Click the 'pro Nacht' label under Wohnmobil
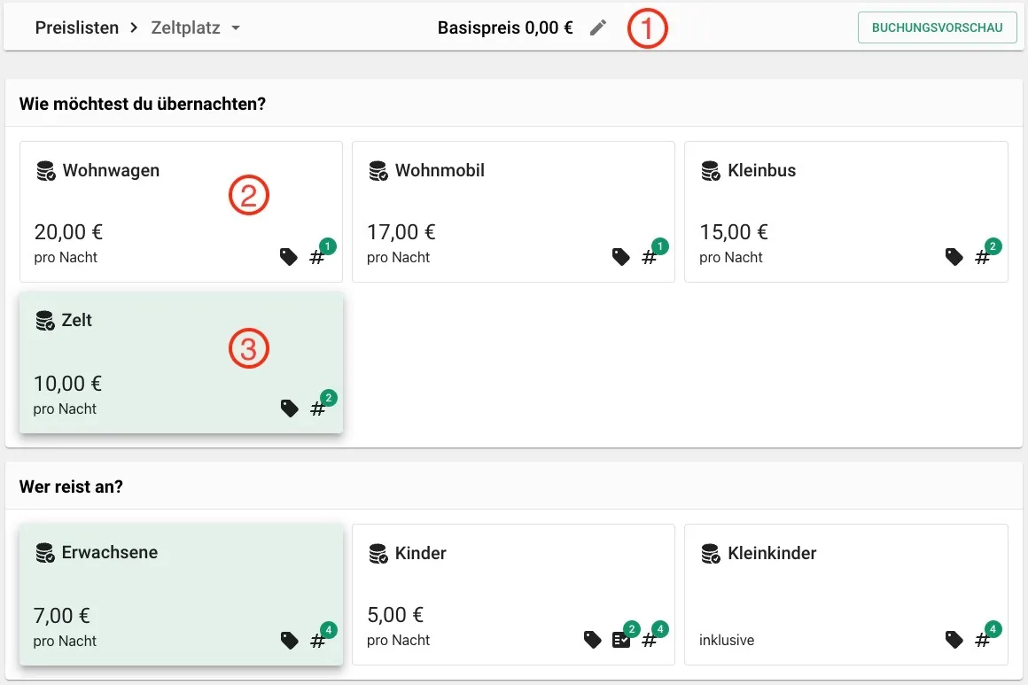 (398, 257)
